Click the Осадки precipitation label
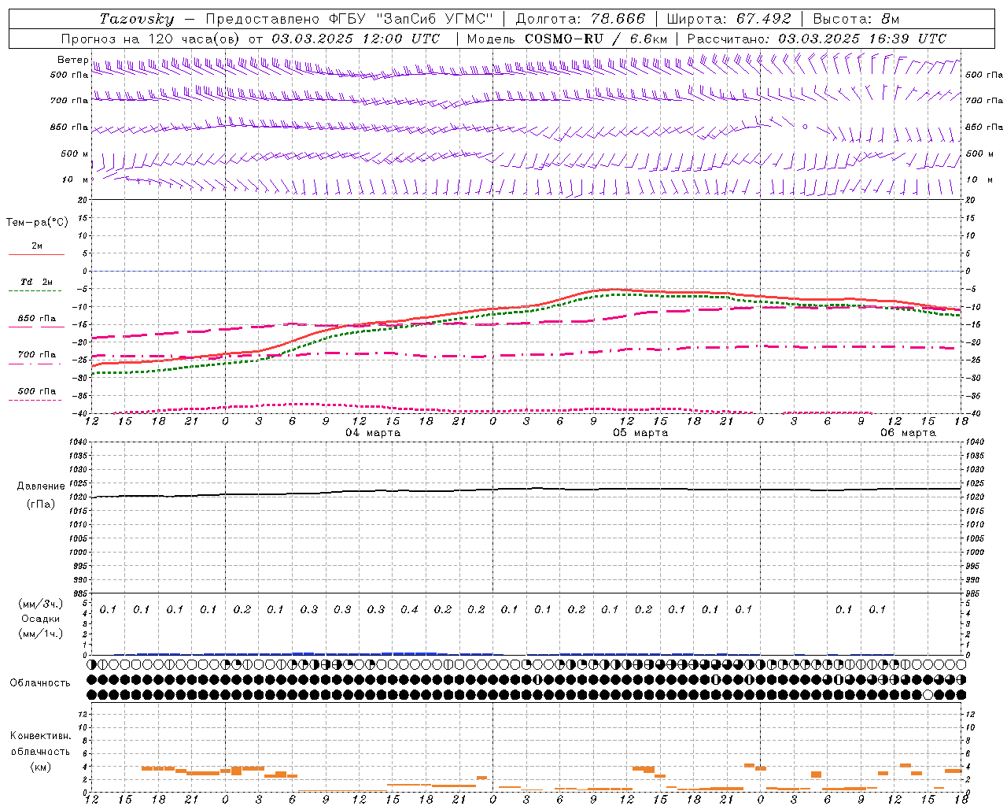Screen dimensions: 1007x806 tap(41, 619)
